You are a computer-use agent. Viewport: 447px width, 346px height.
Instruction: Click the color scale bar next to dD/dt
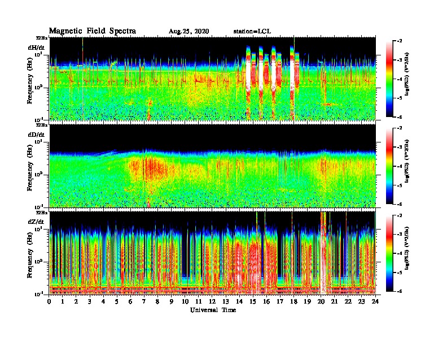point(389,166)
